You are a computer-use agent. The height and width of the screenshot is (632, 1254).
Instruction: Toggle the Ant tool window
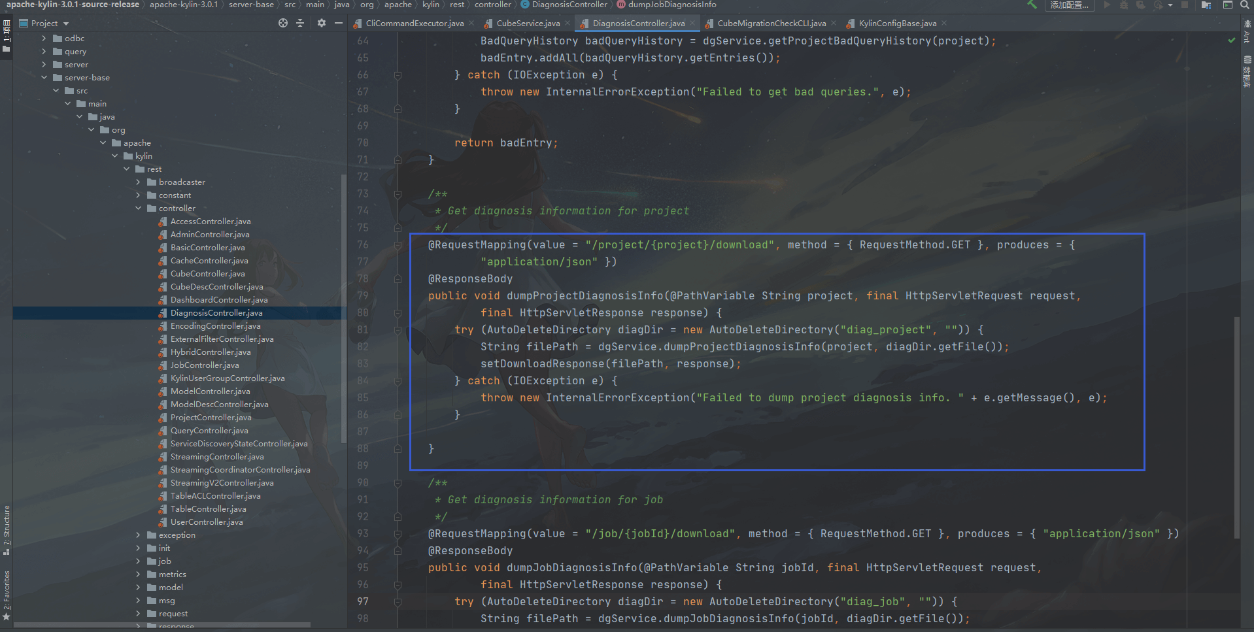(x=1247, y=33)
